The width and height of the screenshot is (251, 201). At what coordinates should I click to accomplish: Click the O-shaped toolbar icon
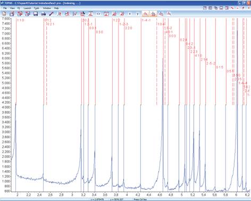pos(98,14)
